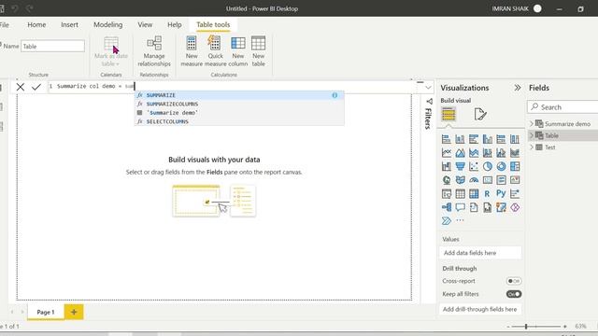Show info for SUMMARIZE suggestion
Image resolution: width=598 pixels, height=336 pixels.
(x=335, y=95)
